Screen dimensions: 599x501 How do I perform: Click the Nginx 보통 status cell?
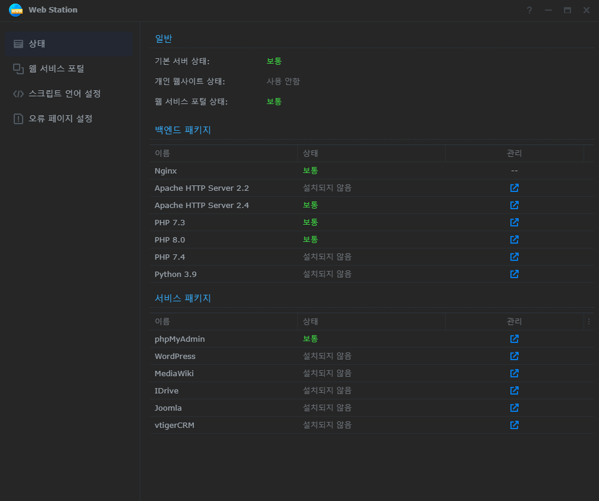[310, 171]
